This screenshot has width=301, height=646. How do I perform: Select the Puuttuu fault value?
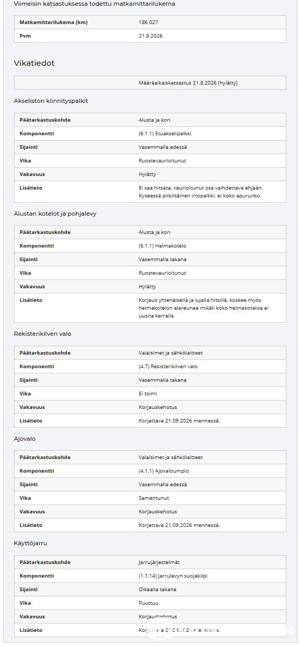tap(149, 603)
